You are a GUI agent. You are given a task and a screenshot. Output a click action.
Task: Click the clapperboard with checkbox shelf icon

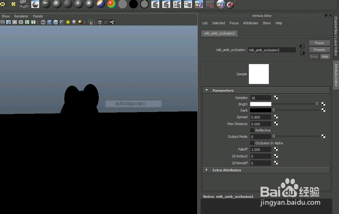click(x=188, y=4)
